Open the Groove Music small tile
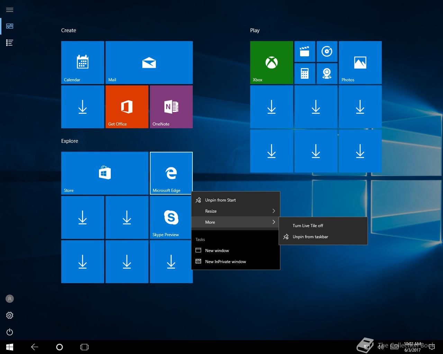The height and width of the screenshot is (354, 443). (x=327, y=52)
